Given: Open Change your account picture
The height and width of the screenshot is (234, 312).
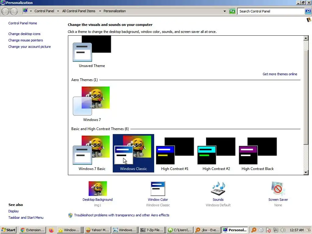Looking at the screenshot, I should (30, 47).
